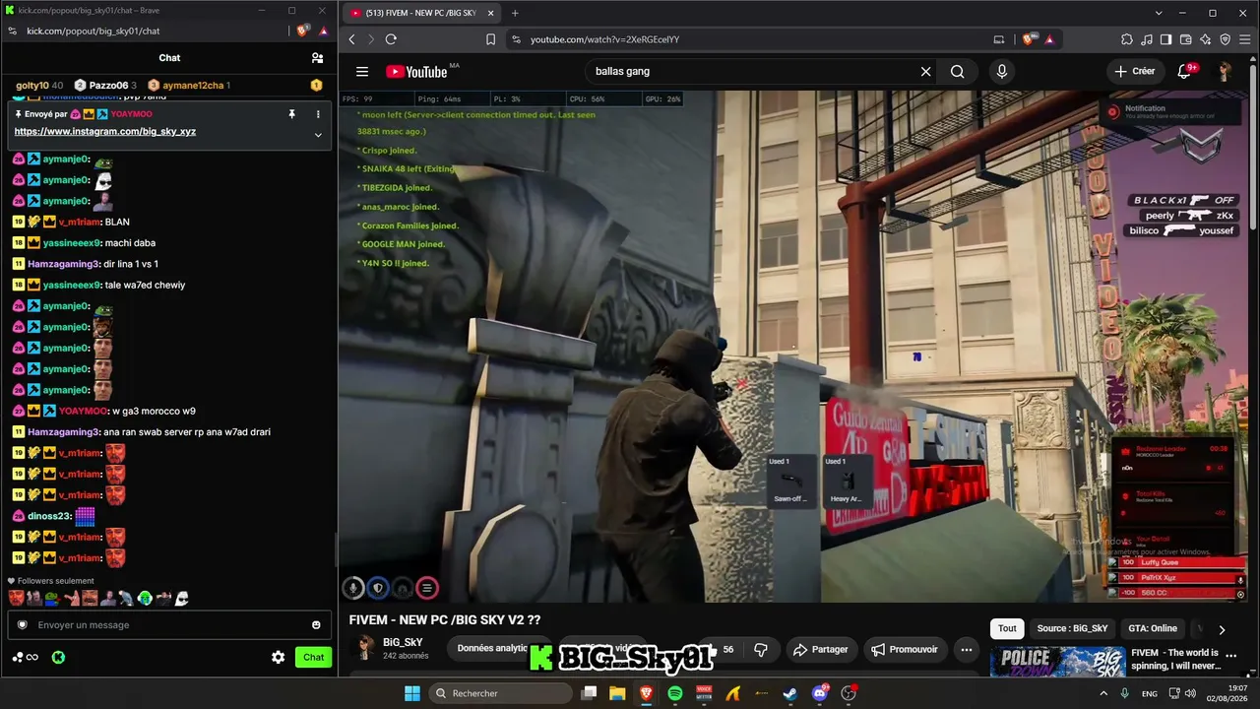Switch the ENG keyboard language indicator
The image size is (1260, 709).
[x=1150, y=693]
